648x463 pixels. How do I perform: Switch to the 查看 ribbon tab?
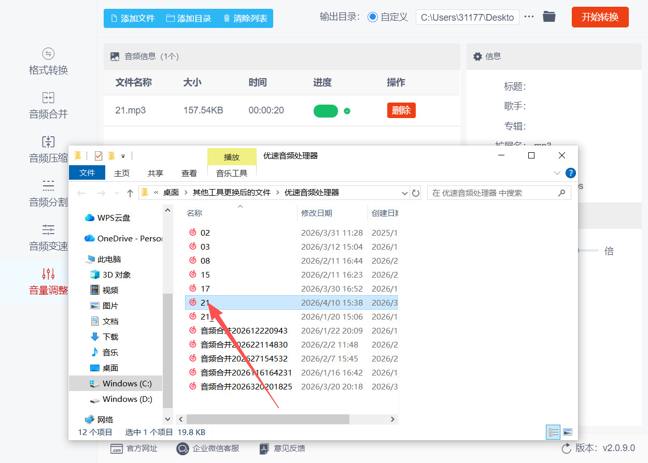click(189, 173)
